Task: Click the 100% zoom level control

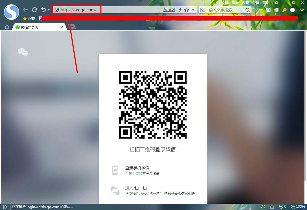Action: (x=298, y=207)
